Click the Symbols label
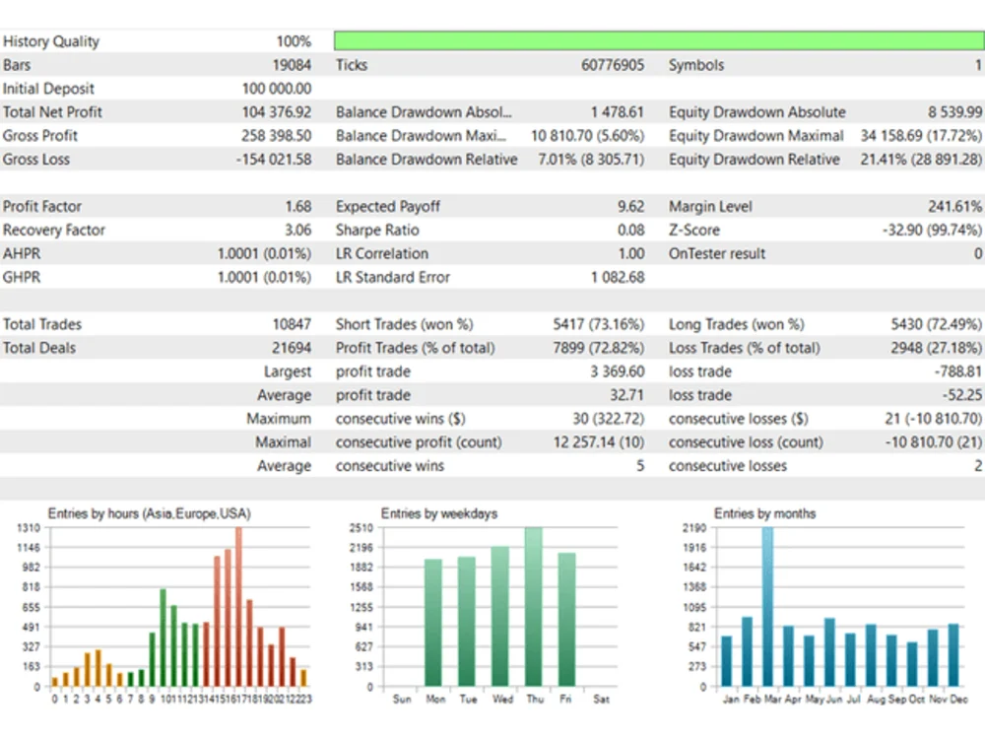 pos(696,65)
